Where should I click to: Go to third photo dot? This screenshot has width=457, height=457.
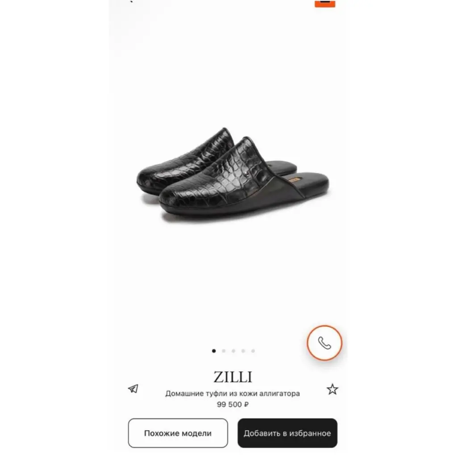tap(233, 351)
